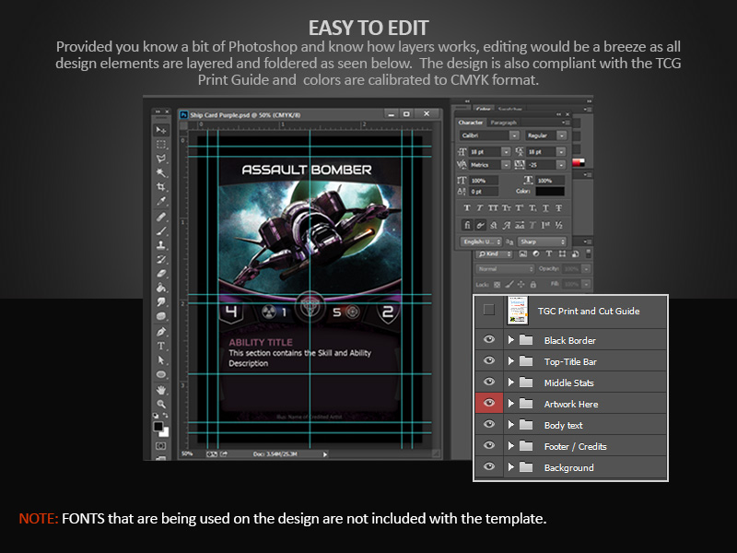
Task: Select the Path Selection tool
Action: [x=161, y=360]
